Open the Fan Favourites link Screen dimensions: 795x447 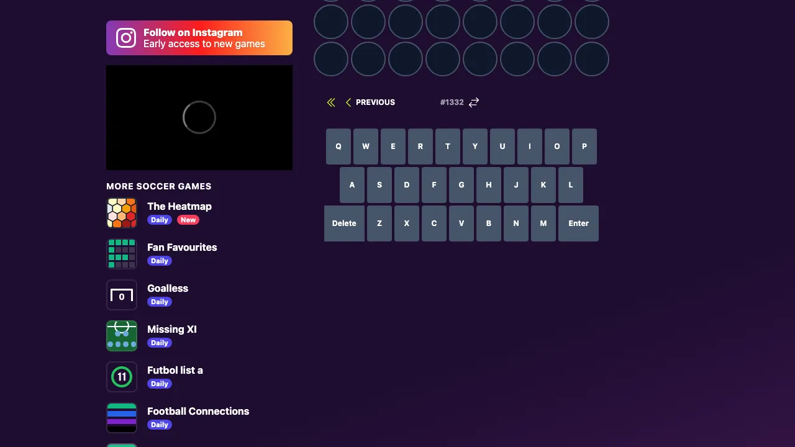(182, 247)
